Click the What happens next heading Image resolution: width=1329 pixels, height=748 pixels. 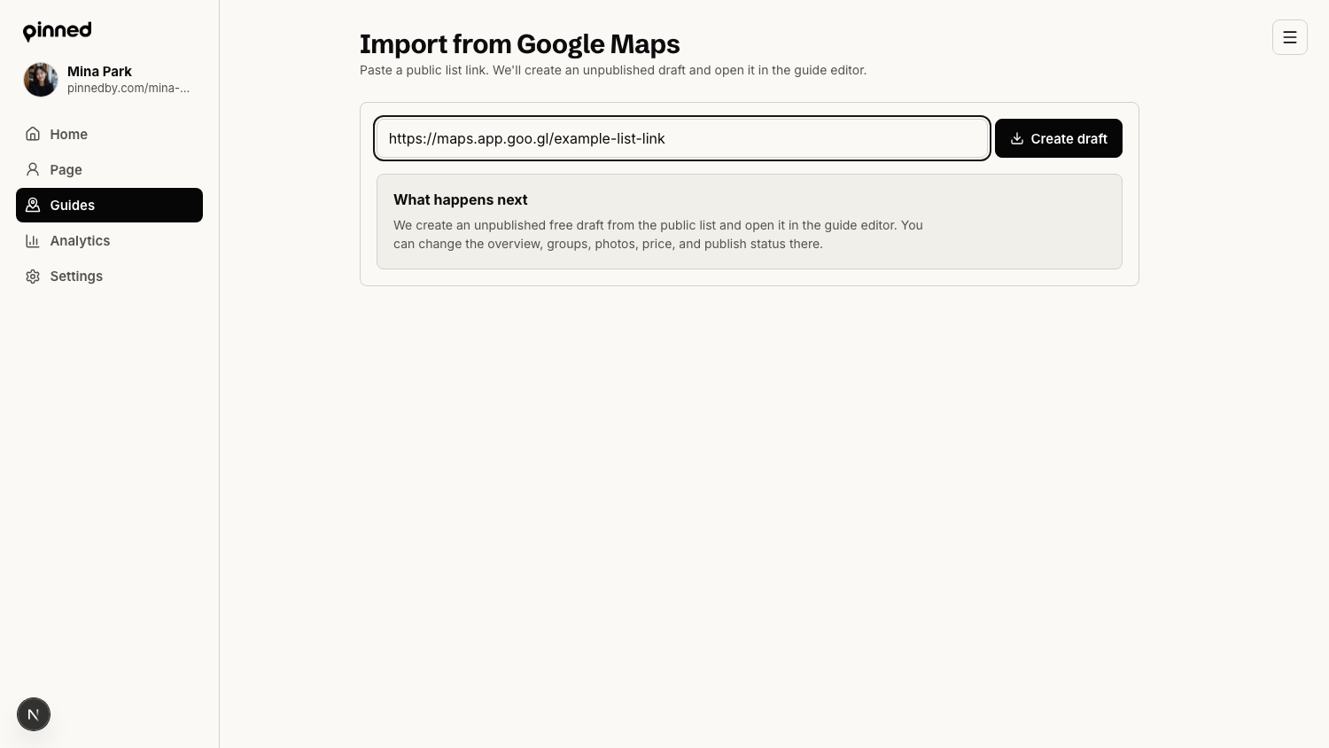461,199
